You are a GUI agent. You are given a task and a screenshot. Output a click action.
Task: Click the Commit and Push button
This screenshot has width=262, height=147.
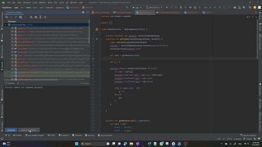click(29, 130)
